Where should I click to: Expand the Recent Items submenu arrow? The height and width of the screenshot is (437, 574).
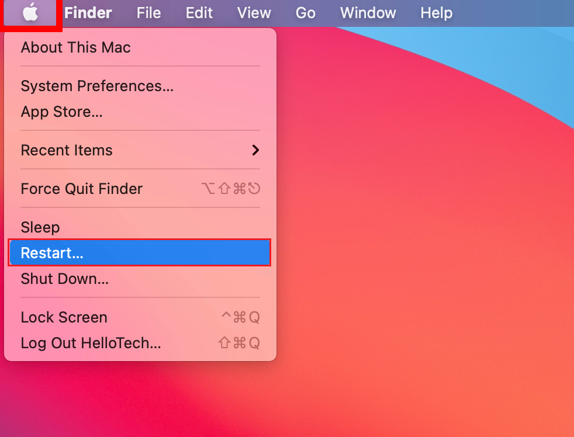[255, 150]
